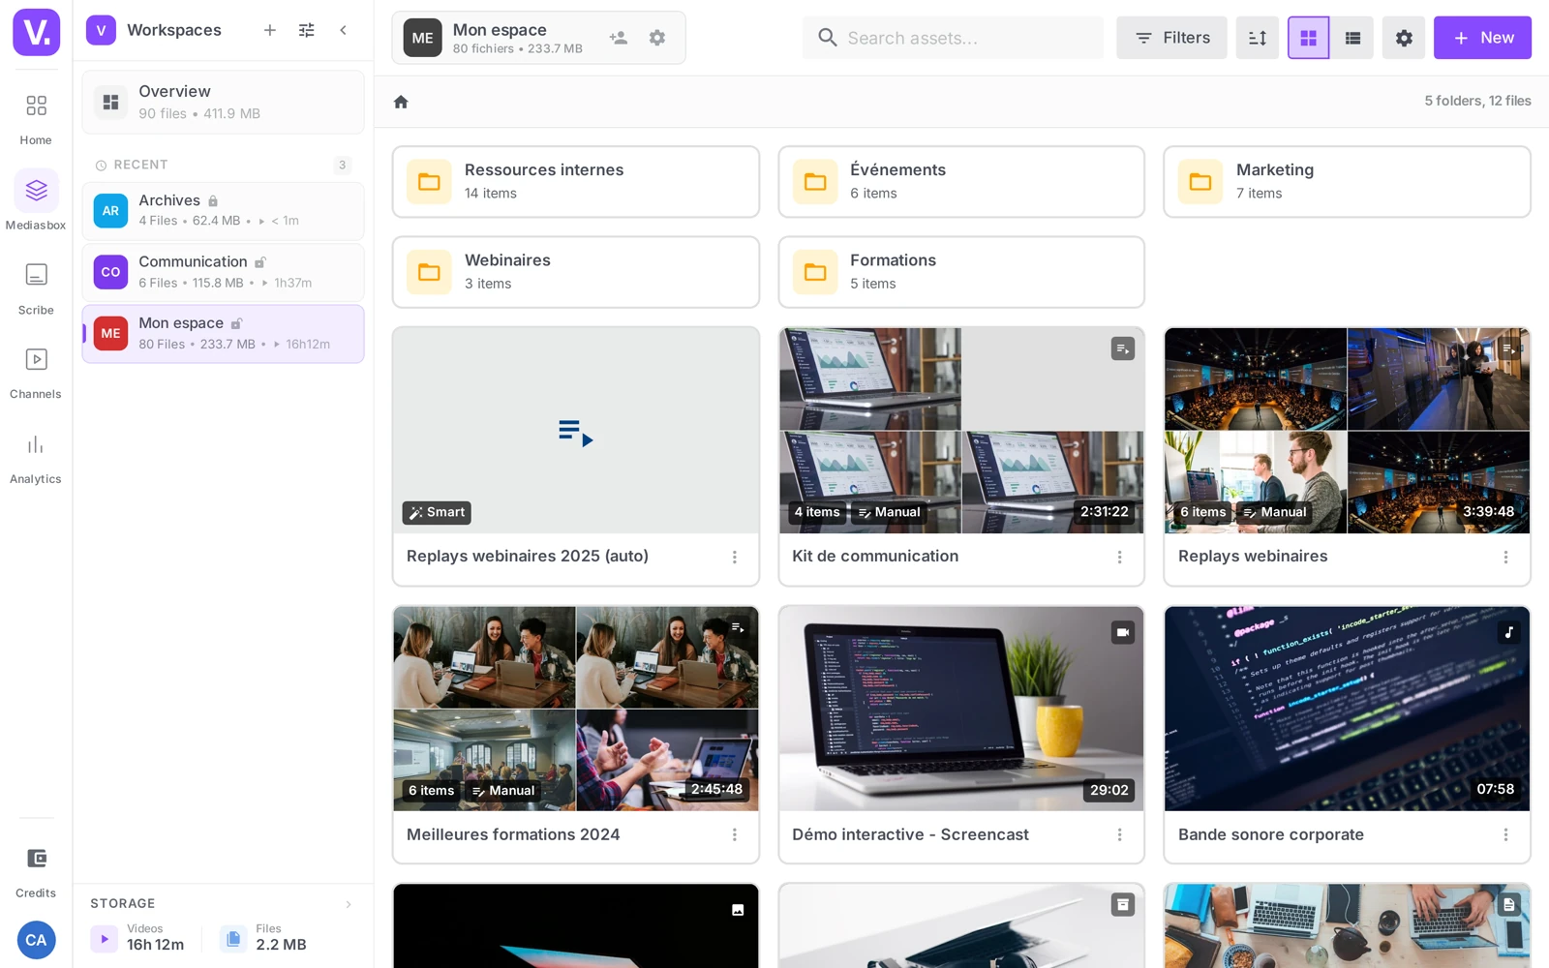Open display settings gear in toolbar
The image size is (1549, 968).
tap(1404, 38)
